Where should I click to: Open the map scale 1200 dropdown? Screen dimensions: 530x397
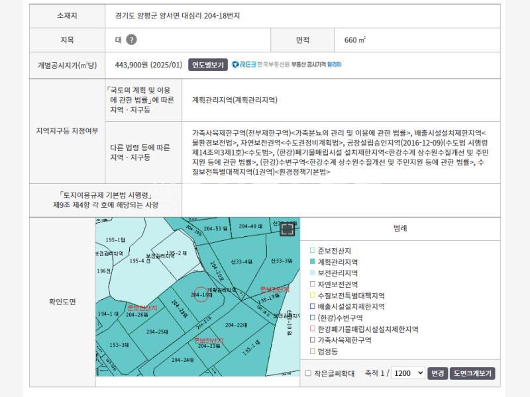(x=408, y=373)
